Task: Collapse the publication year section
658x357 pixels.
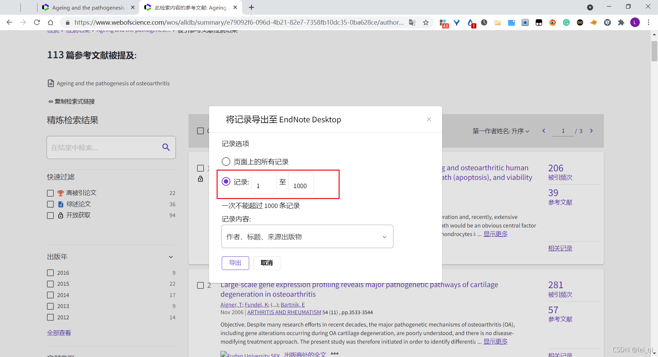Action: click(171, 257)
